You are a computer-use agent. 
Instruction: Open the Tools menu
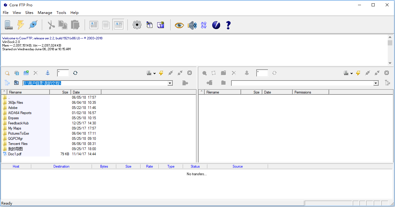coord(61,13)
